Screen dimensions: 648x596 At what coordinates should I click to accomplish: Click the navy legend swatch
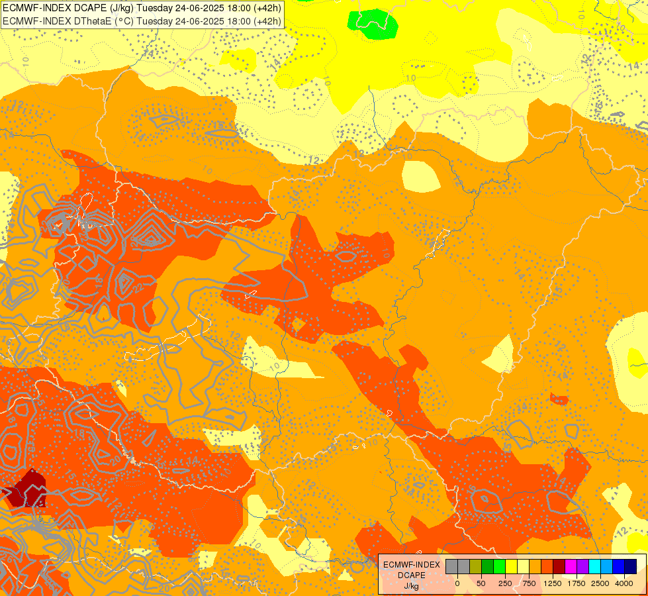coord(631,566)
